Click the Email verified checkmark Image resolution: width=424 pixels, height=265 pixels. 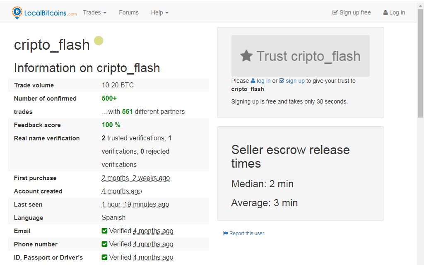pos(104,231)
